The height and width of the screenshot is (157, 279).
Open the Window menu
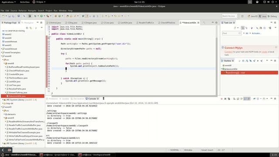(63, 10)
